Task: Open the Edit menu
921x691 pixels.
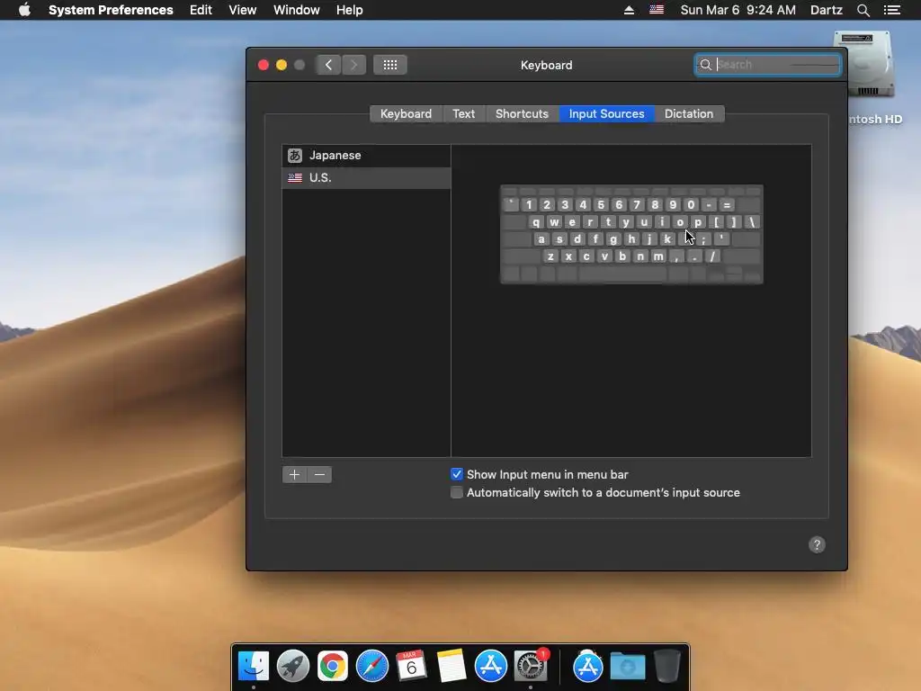Action: tap(201, 10)
